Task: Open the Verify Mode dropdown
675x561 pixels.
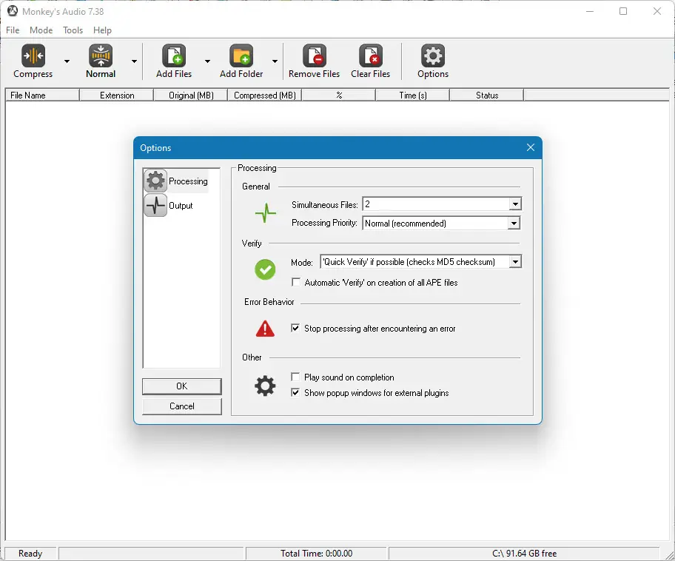Action: [421, 262]
